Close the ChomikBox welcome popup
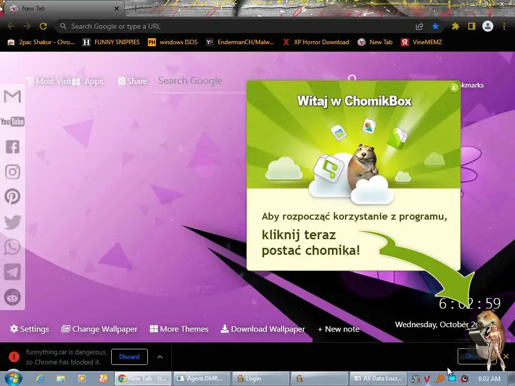Viewport: 515px width, 386px height. [454, 87]
